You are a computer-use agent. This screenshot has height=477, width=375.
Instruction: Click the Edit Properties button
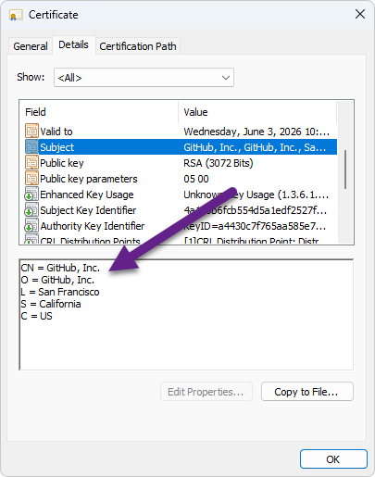point(206,392)
